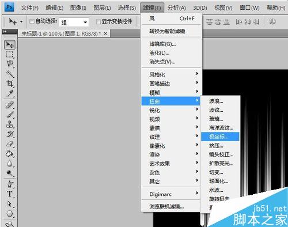Screen dimensions: 288x227
Task: Select the Type (T) tool
Action: click(10, 194)
